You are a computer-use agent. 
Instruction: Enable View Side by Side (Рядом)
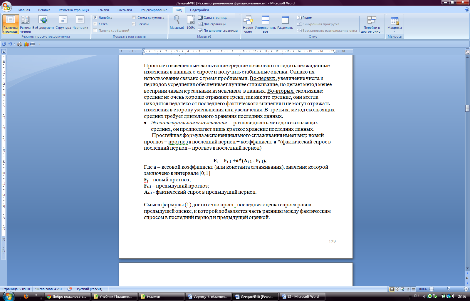tap(305, 18)
